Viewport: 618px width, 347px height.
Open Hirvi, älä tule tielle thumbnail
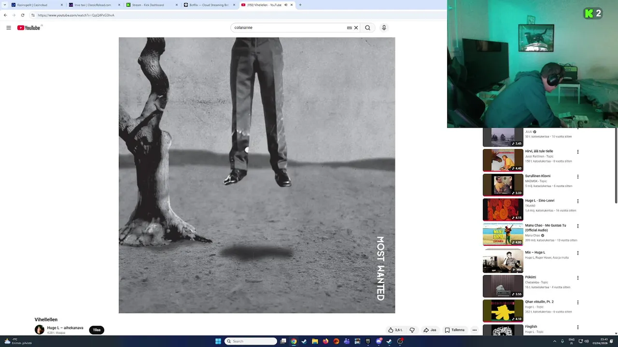tap(503, 160)
